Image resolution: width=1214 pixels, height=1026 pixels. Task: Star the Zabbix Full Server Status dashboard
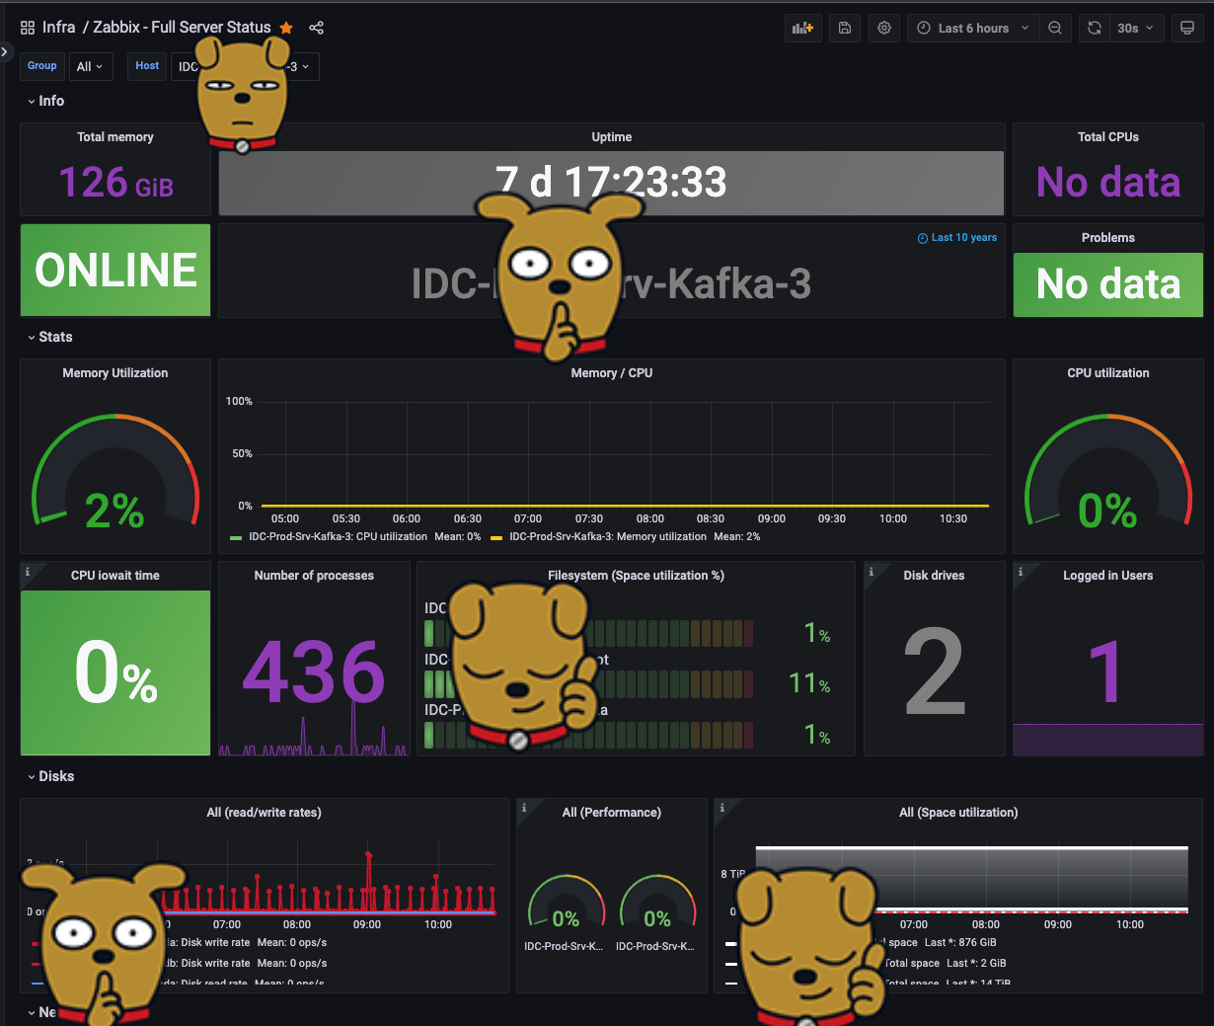click(x=286, y=28)
